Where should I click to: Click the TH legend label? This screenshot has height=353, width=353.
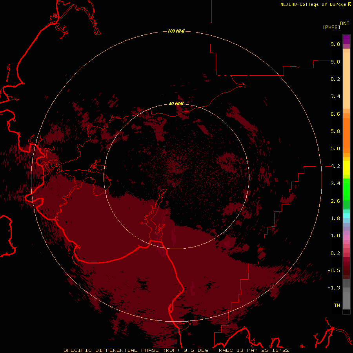[x=337, y=306]
